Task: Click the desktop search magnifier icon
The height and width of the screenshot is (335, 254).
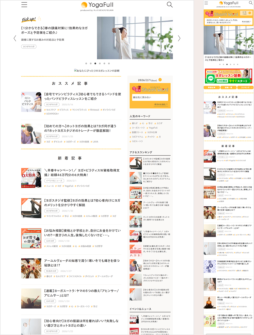Action: pyautogui.click(x=169, y=5)
